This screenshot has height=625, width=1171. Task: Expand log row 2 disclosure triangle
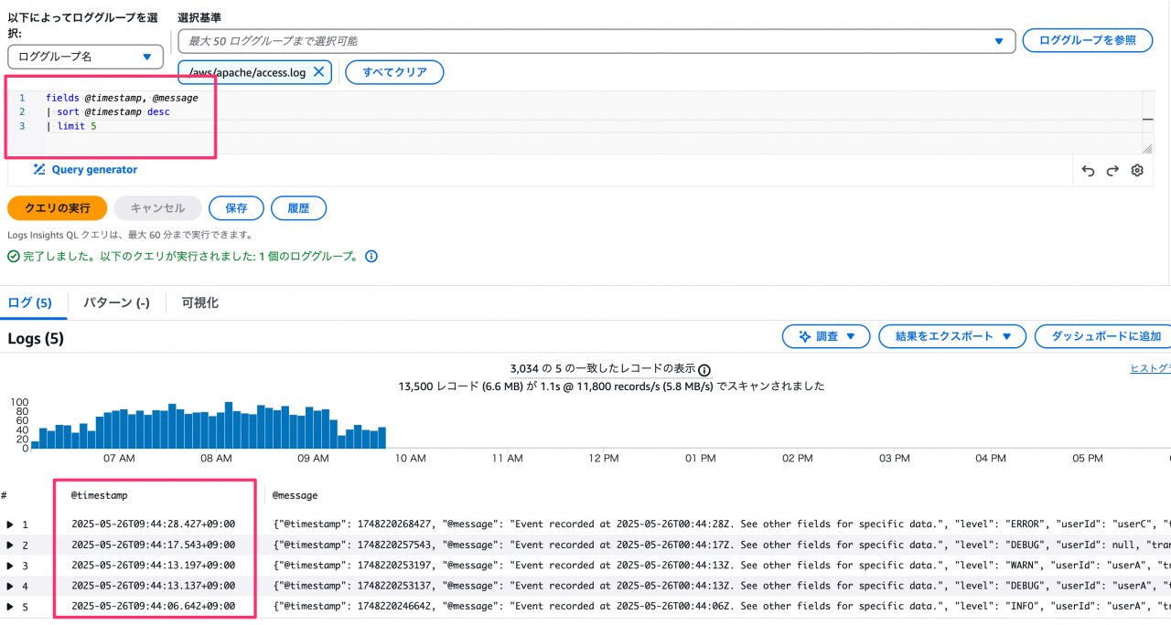pyautogui.click(x=10, y=545)
